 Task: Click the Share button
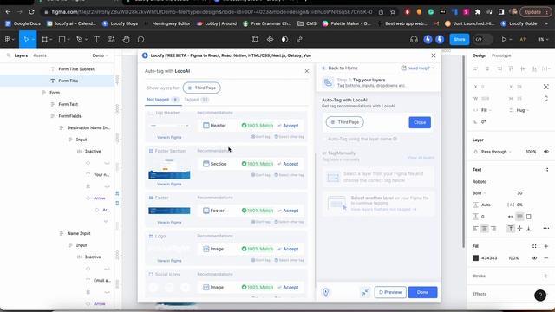coord(459,40)
